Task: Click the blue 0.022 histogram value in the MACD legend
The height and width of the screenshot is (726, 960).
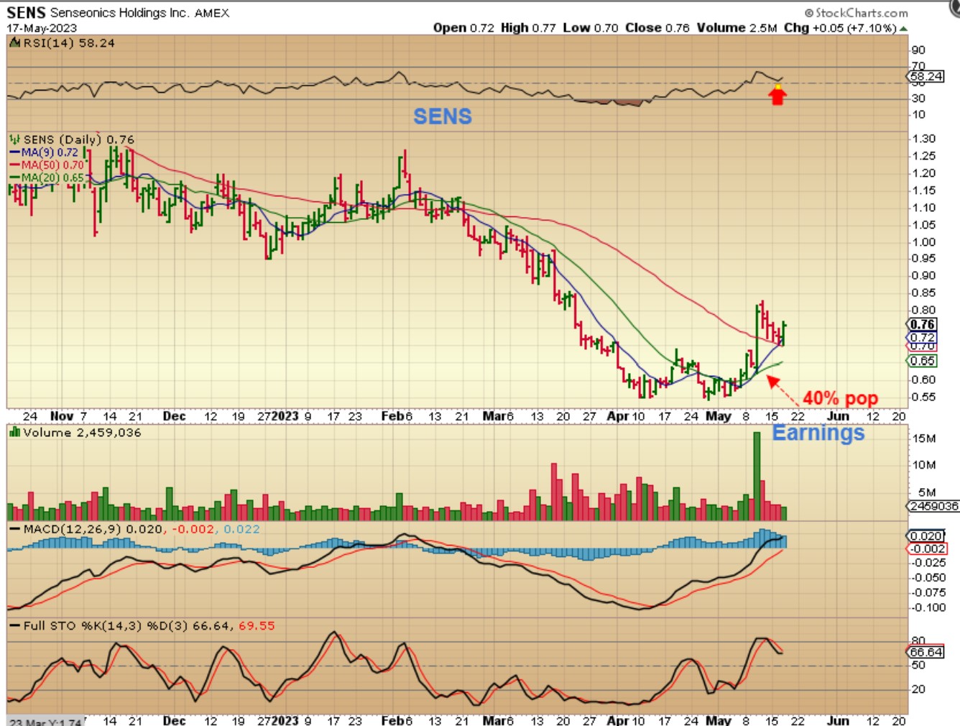Action: click(x=241, y=529)
